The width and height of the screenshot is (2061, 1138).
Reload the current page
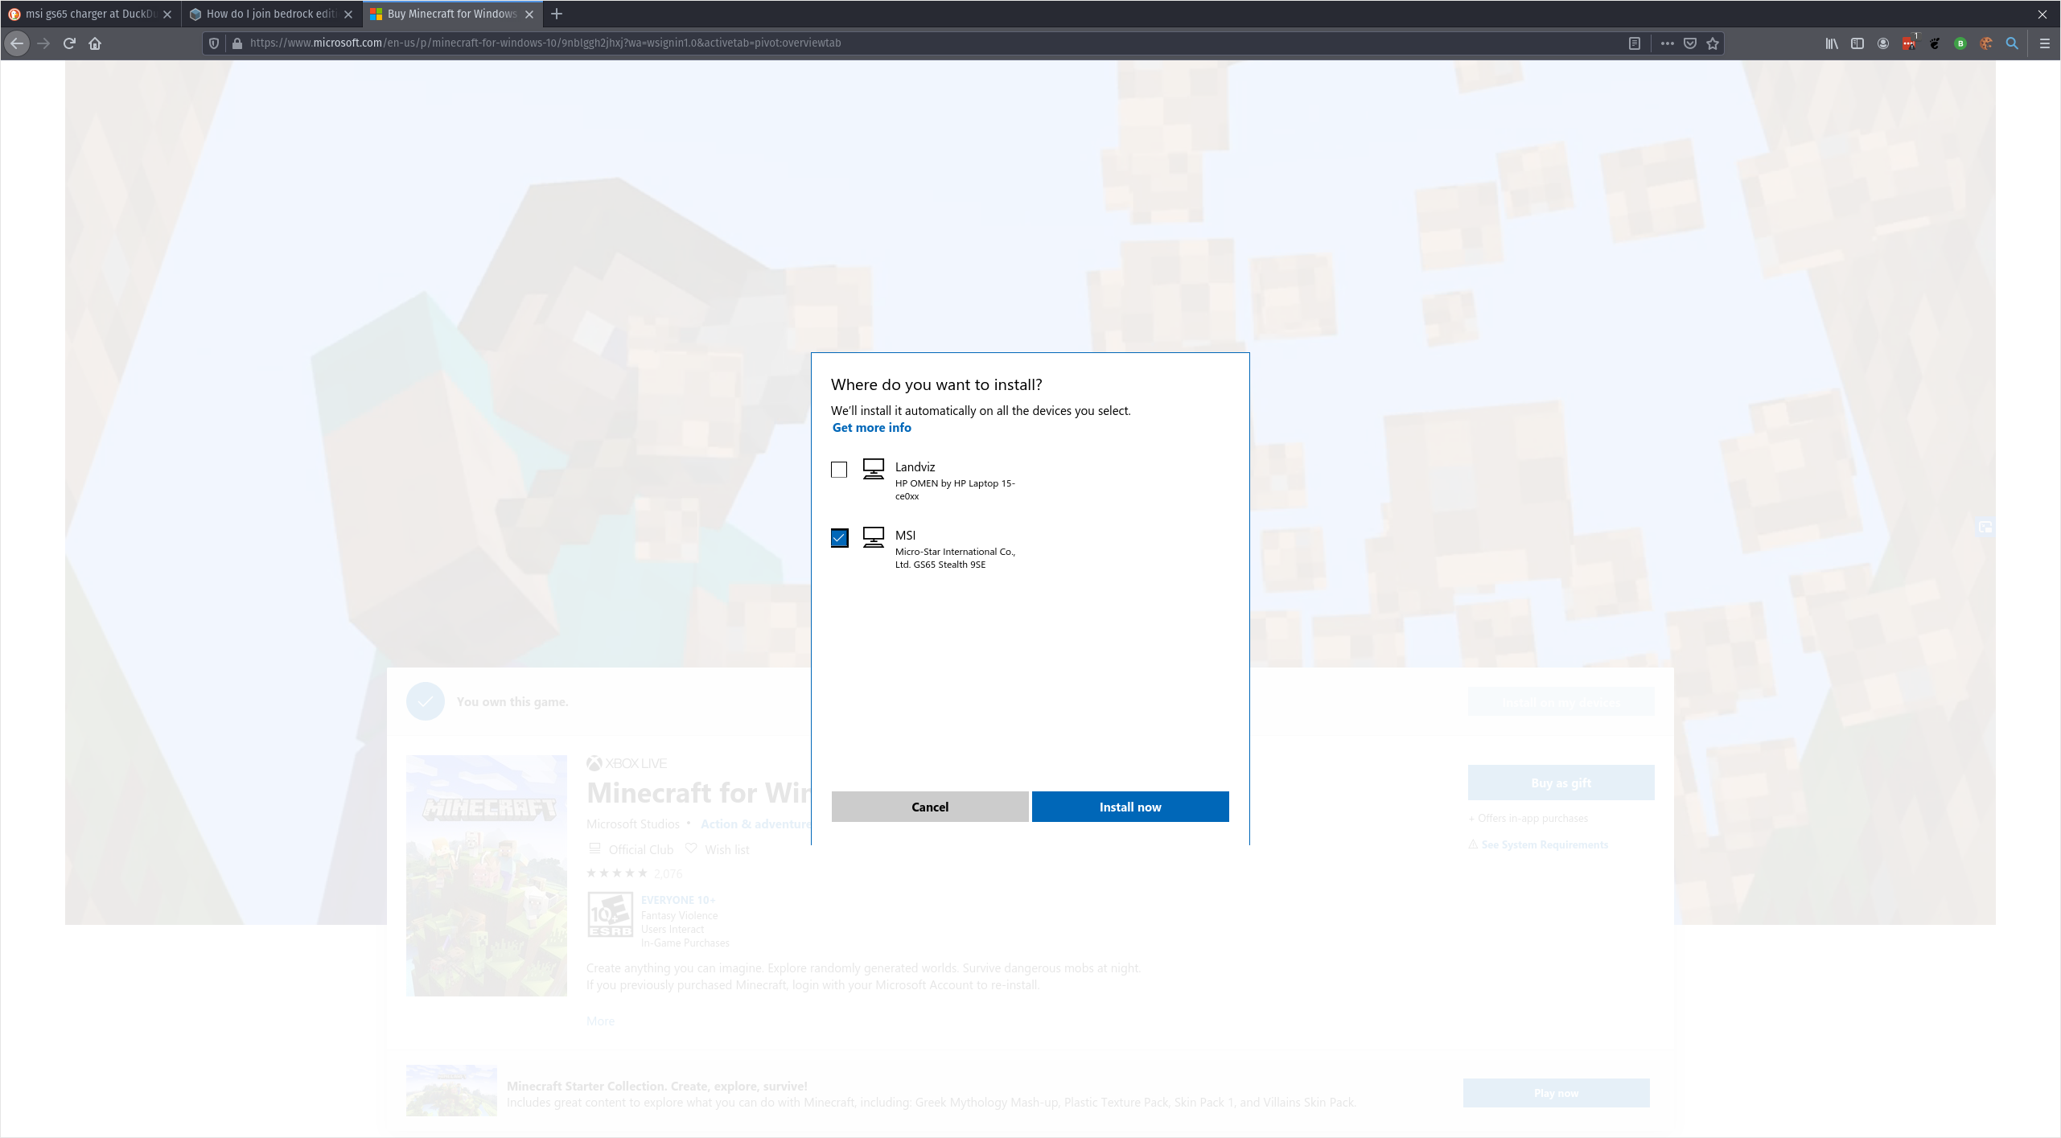pos(69,43)
